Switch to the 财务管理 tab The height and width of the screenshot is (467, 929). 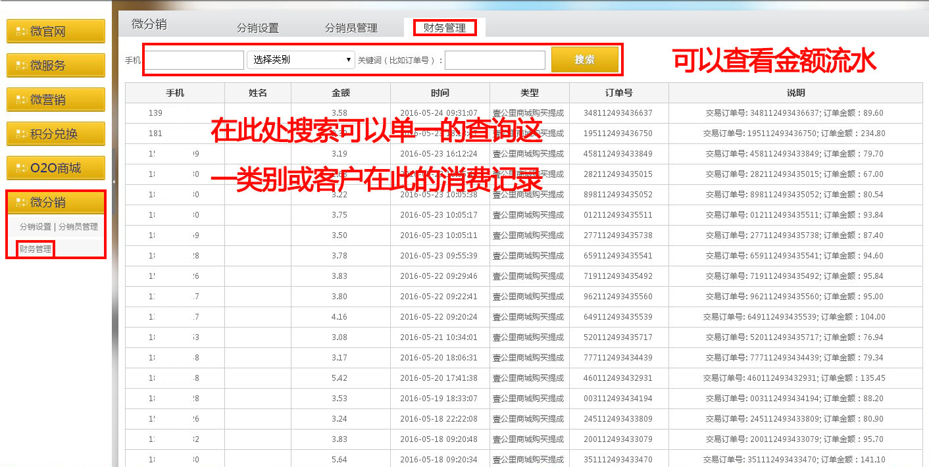point(445,28)
